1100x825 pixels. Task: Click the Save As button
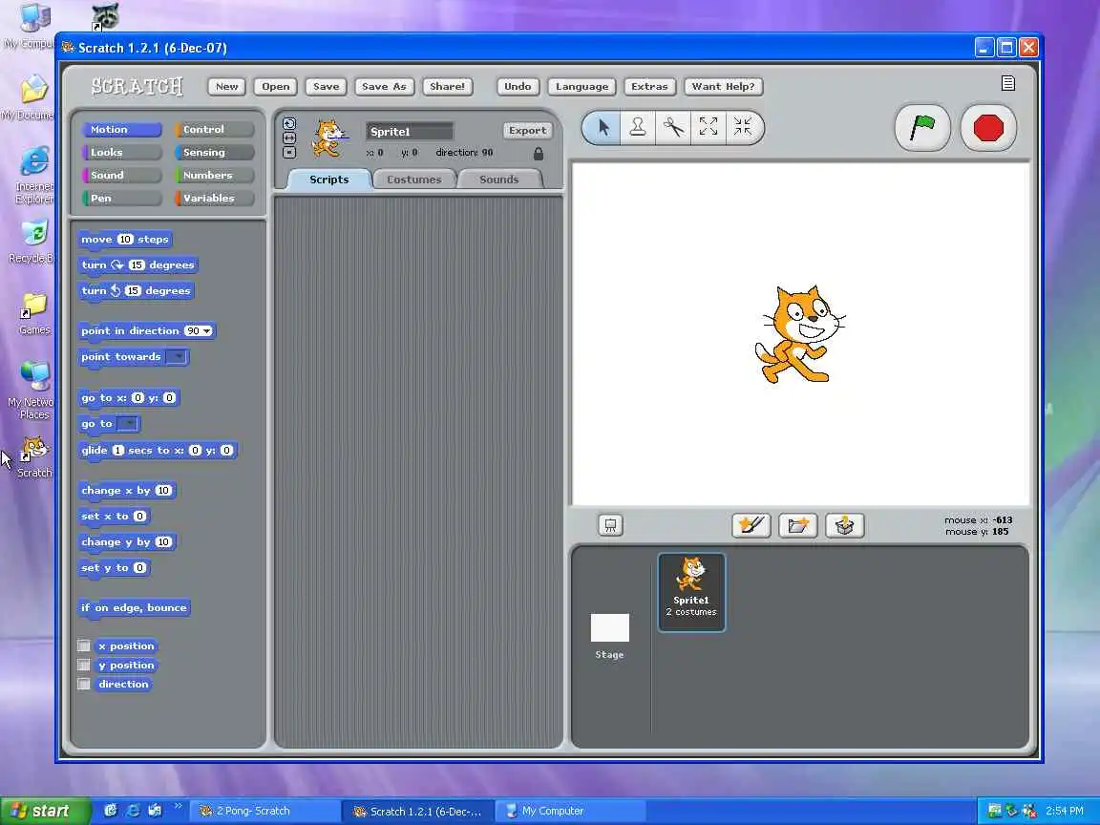(x=385, y=86)
